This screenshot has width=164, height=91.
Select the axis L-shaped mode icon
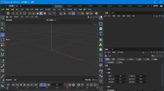[x=50, y=13]
